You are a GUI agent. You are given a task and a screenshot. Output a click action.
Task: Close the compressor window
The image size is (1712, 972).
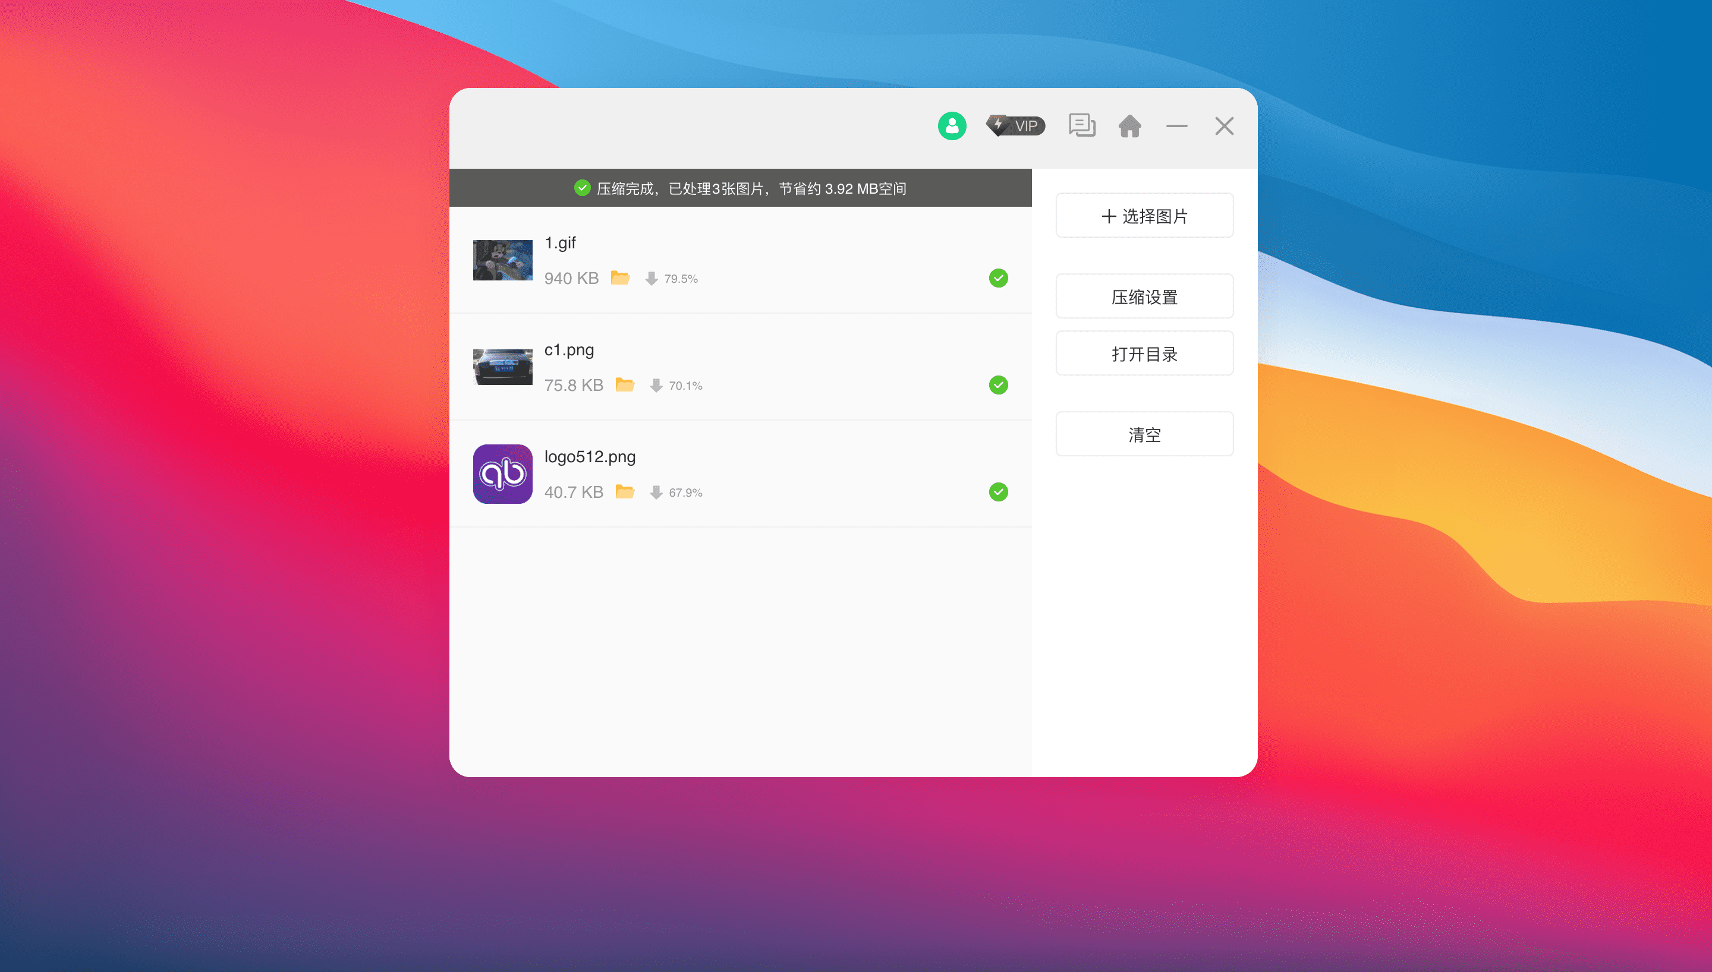(x=1224, y=125)
